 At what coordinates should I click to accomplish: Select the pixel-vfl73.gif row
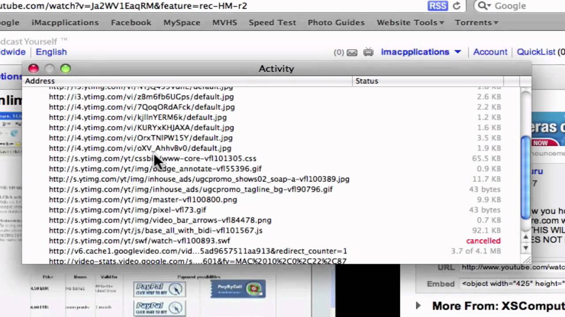tap(271, 210)
